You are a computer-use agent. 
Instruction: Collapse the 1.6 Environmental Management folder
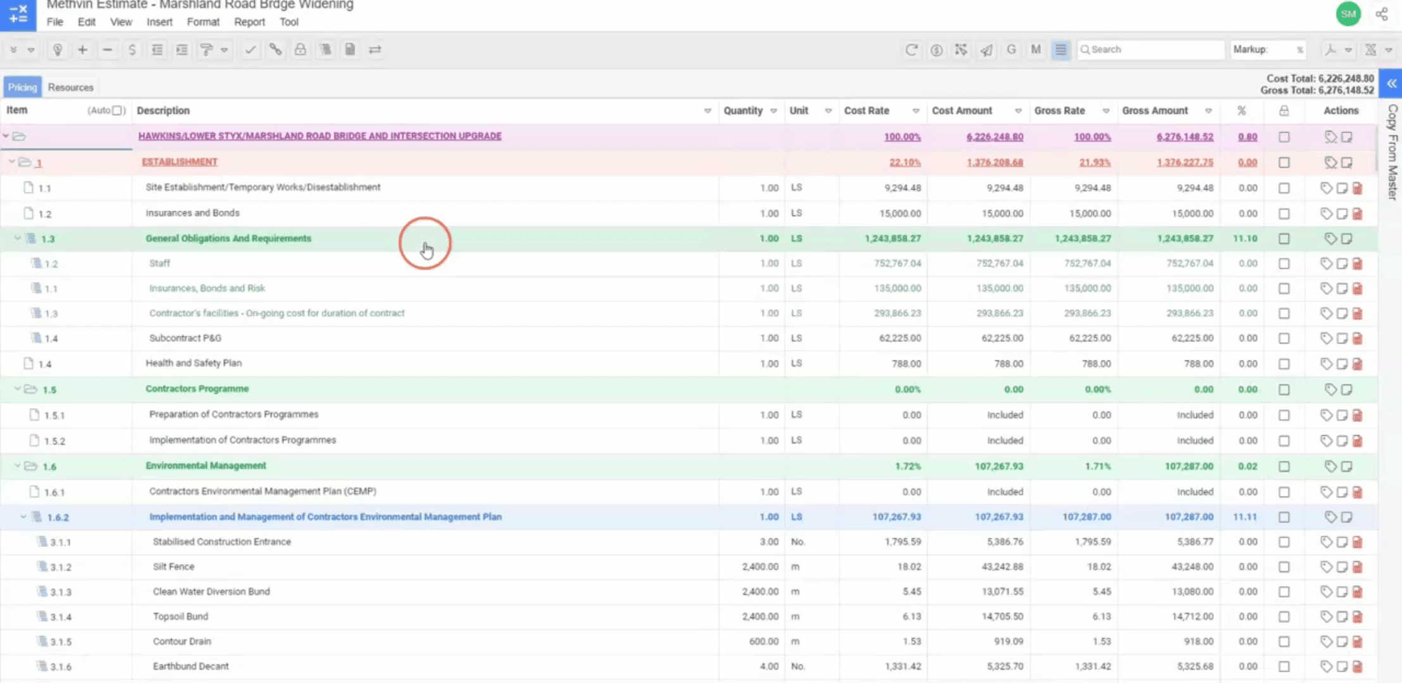coord(18,466)
